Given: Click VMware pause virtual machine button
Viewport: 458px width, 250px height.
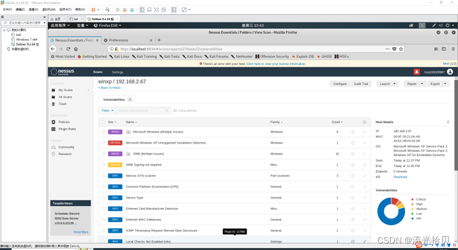Looking at the screenshot, I should click(93, 10).
